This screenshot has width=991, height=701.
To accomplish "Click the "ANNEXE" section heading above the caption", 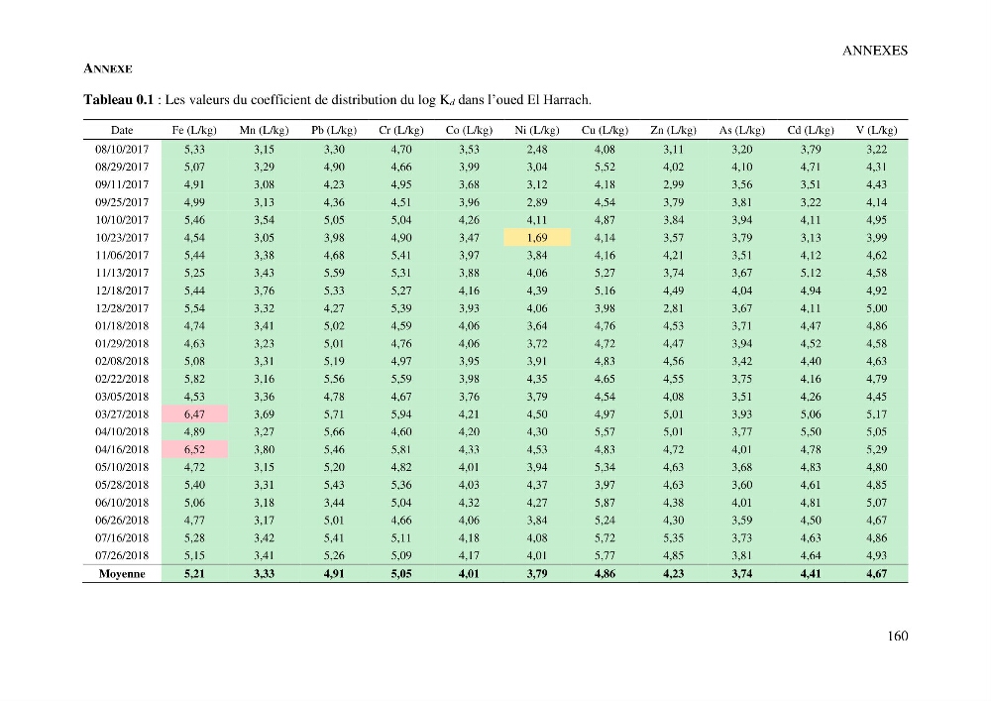I will click(x=108, y=68).
